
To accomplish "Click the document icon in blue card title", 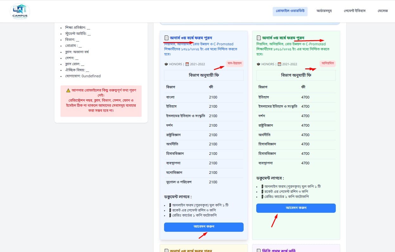I will coord(166,38).
